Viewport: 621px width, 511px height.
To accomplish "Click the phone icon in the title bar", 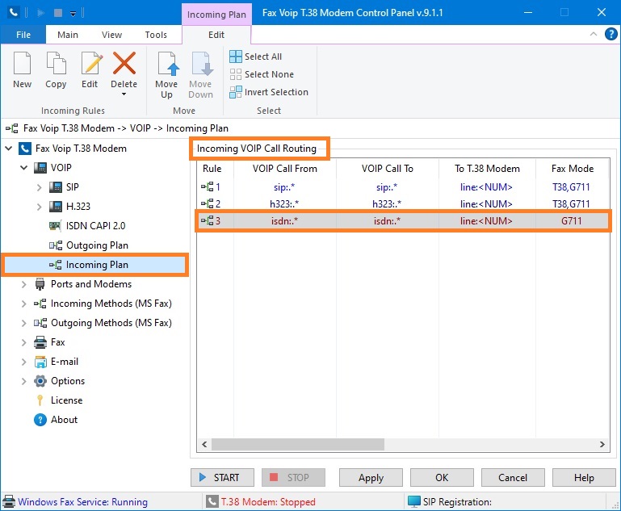I will click(x=14, y=13).
